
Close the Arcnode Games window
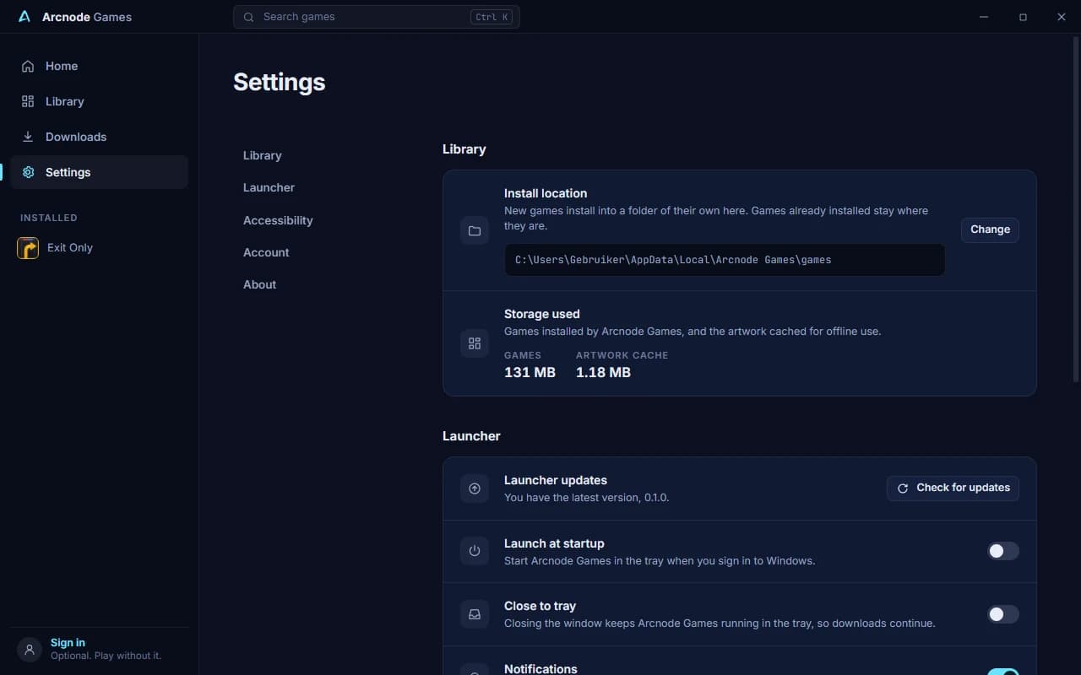(x=1062, y=17)
